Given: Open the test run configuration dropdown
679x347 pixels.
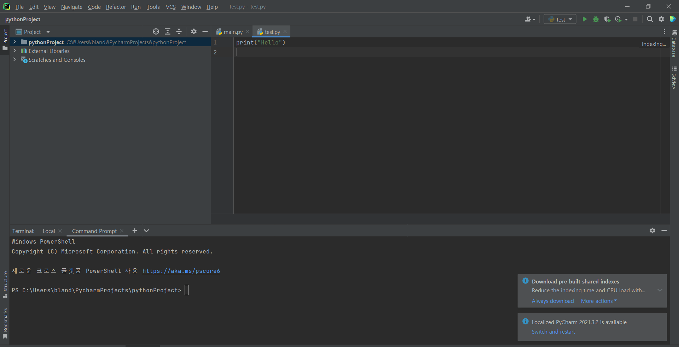Looking at the screenshot, I should pos(560,19).
